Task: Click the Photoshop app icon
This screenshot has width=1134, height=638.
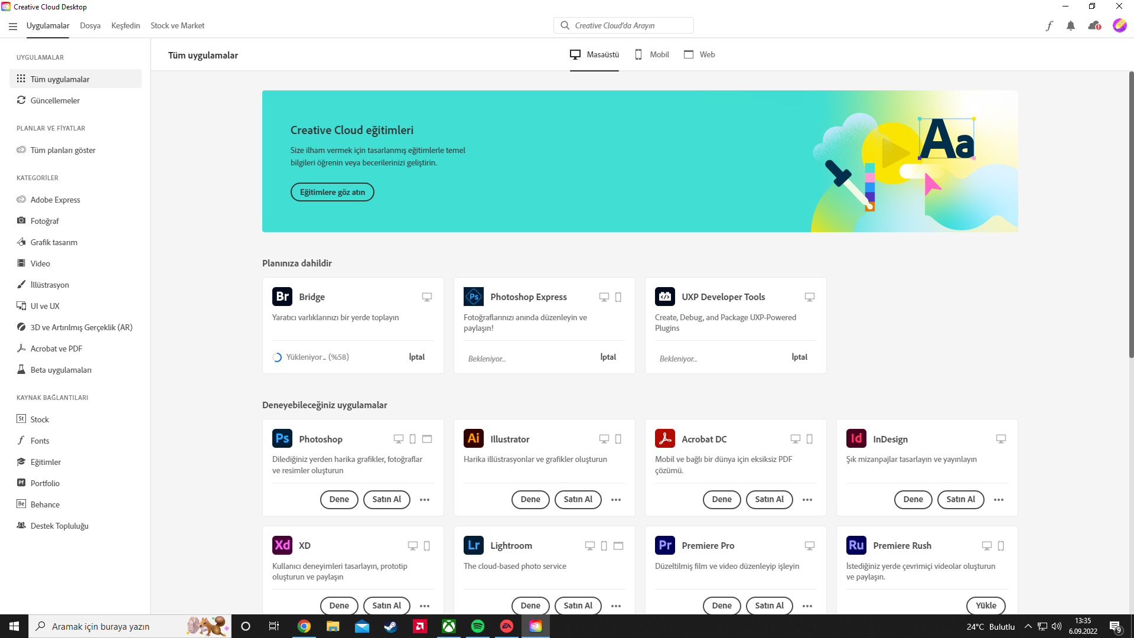Action: (282, 438)
